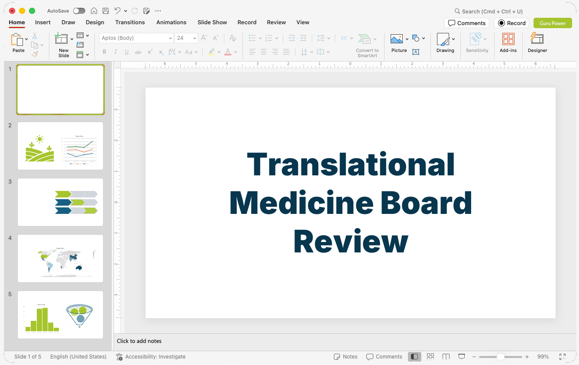Click the numbered list icon

268,38
